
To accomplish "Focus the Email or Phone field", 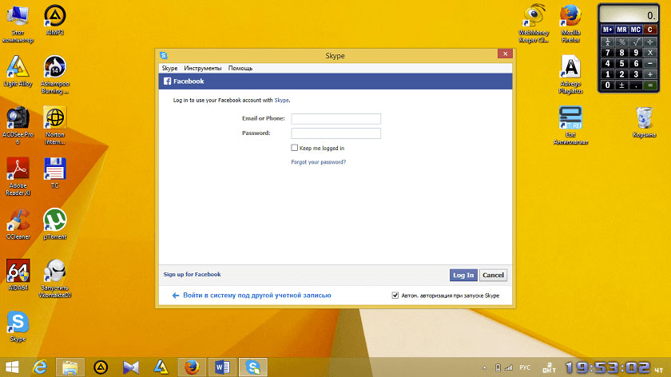I will point(336,118).
